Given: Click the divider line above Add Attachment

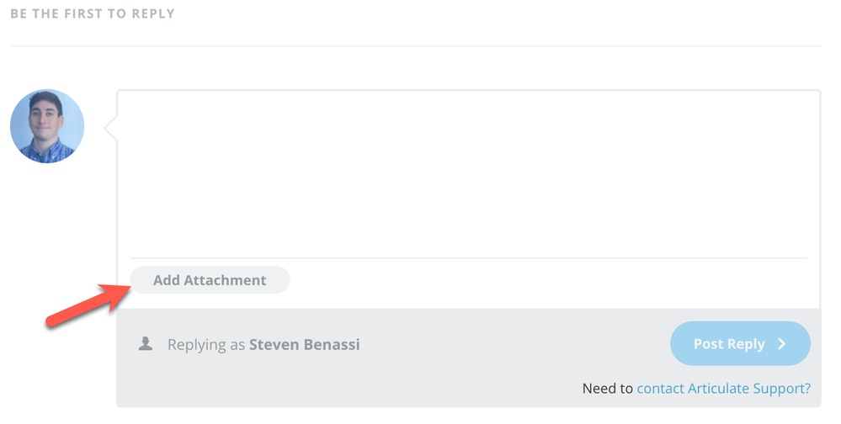Looking at the screenshot, I should click(x=468, y=257).
